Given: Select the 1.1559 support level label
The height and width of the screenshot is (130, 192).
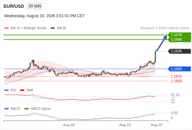Looking at the screenshot, I should (x=176, y=81).
